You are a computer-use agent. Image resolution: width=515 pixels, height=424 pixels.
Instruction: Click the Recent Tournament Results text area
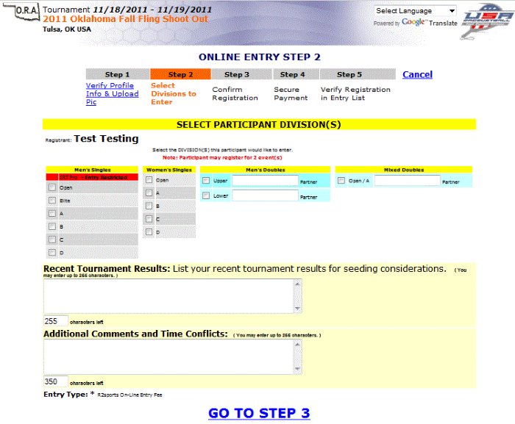coord(169,296)
